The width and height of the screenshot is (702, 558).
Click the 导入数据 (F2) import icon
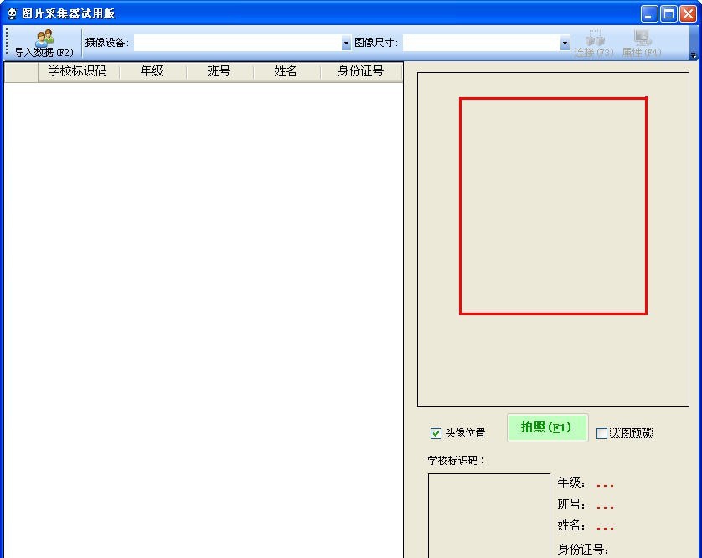pyautogui.click(x=44, y=39)
